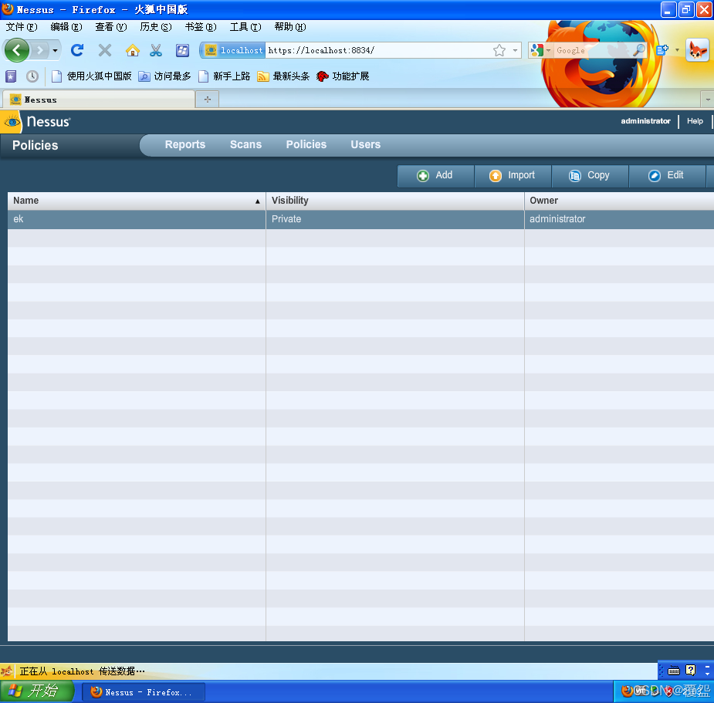Focus the https://localhost:8834/ address field
Screen dimensions: 714x703
378,50
